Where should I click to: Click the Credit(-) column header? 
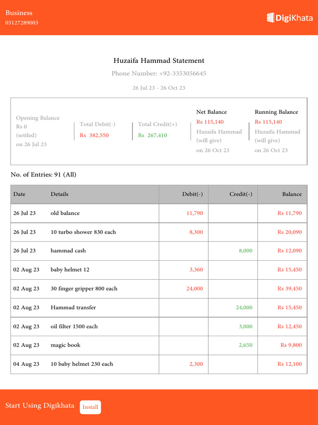tap(241, 194)
